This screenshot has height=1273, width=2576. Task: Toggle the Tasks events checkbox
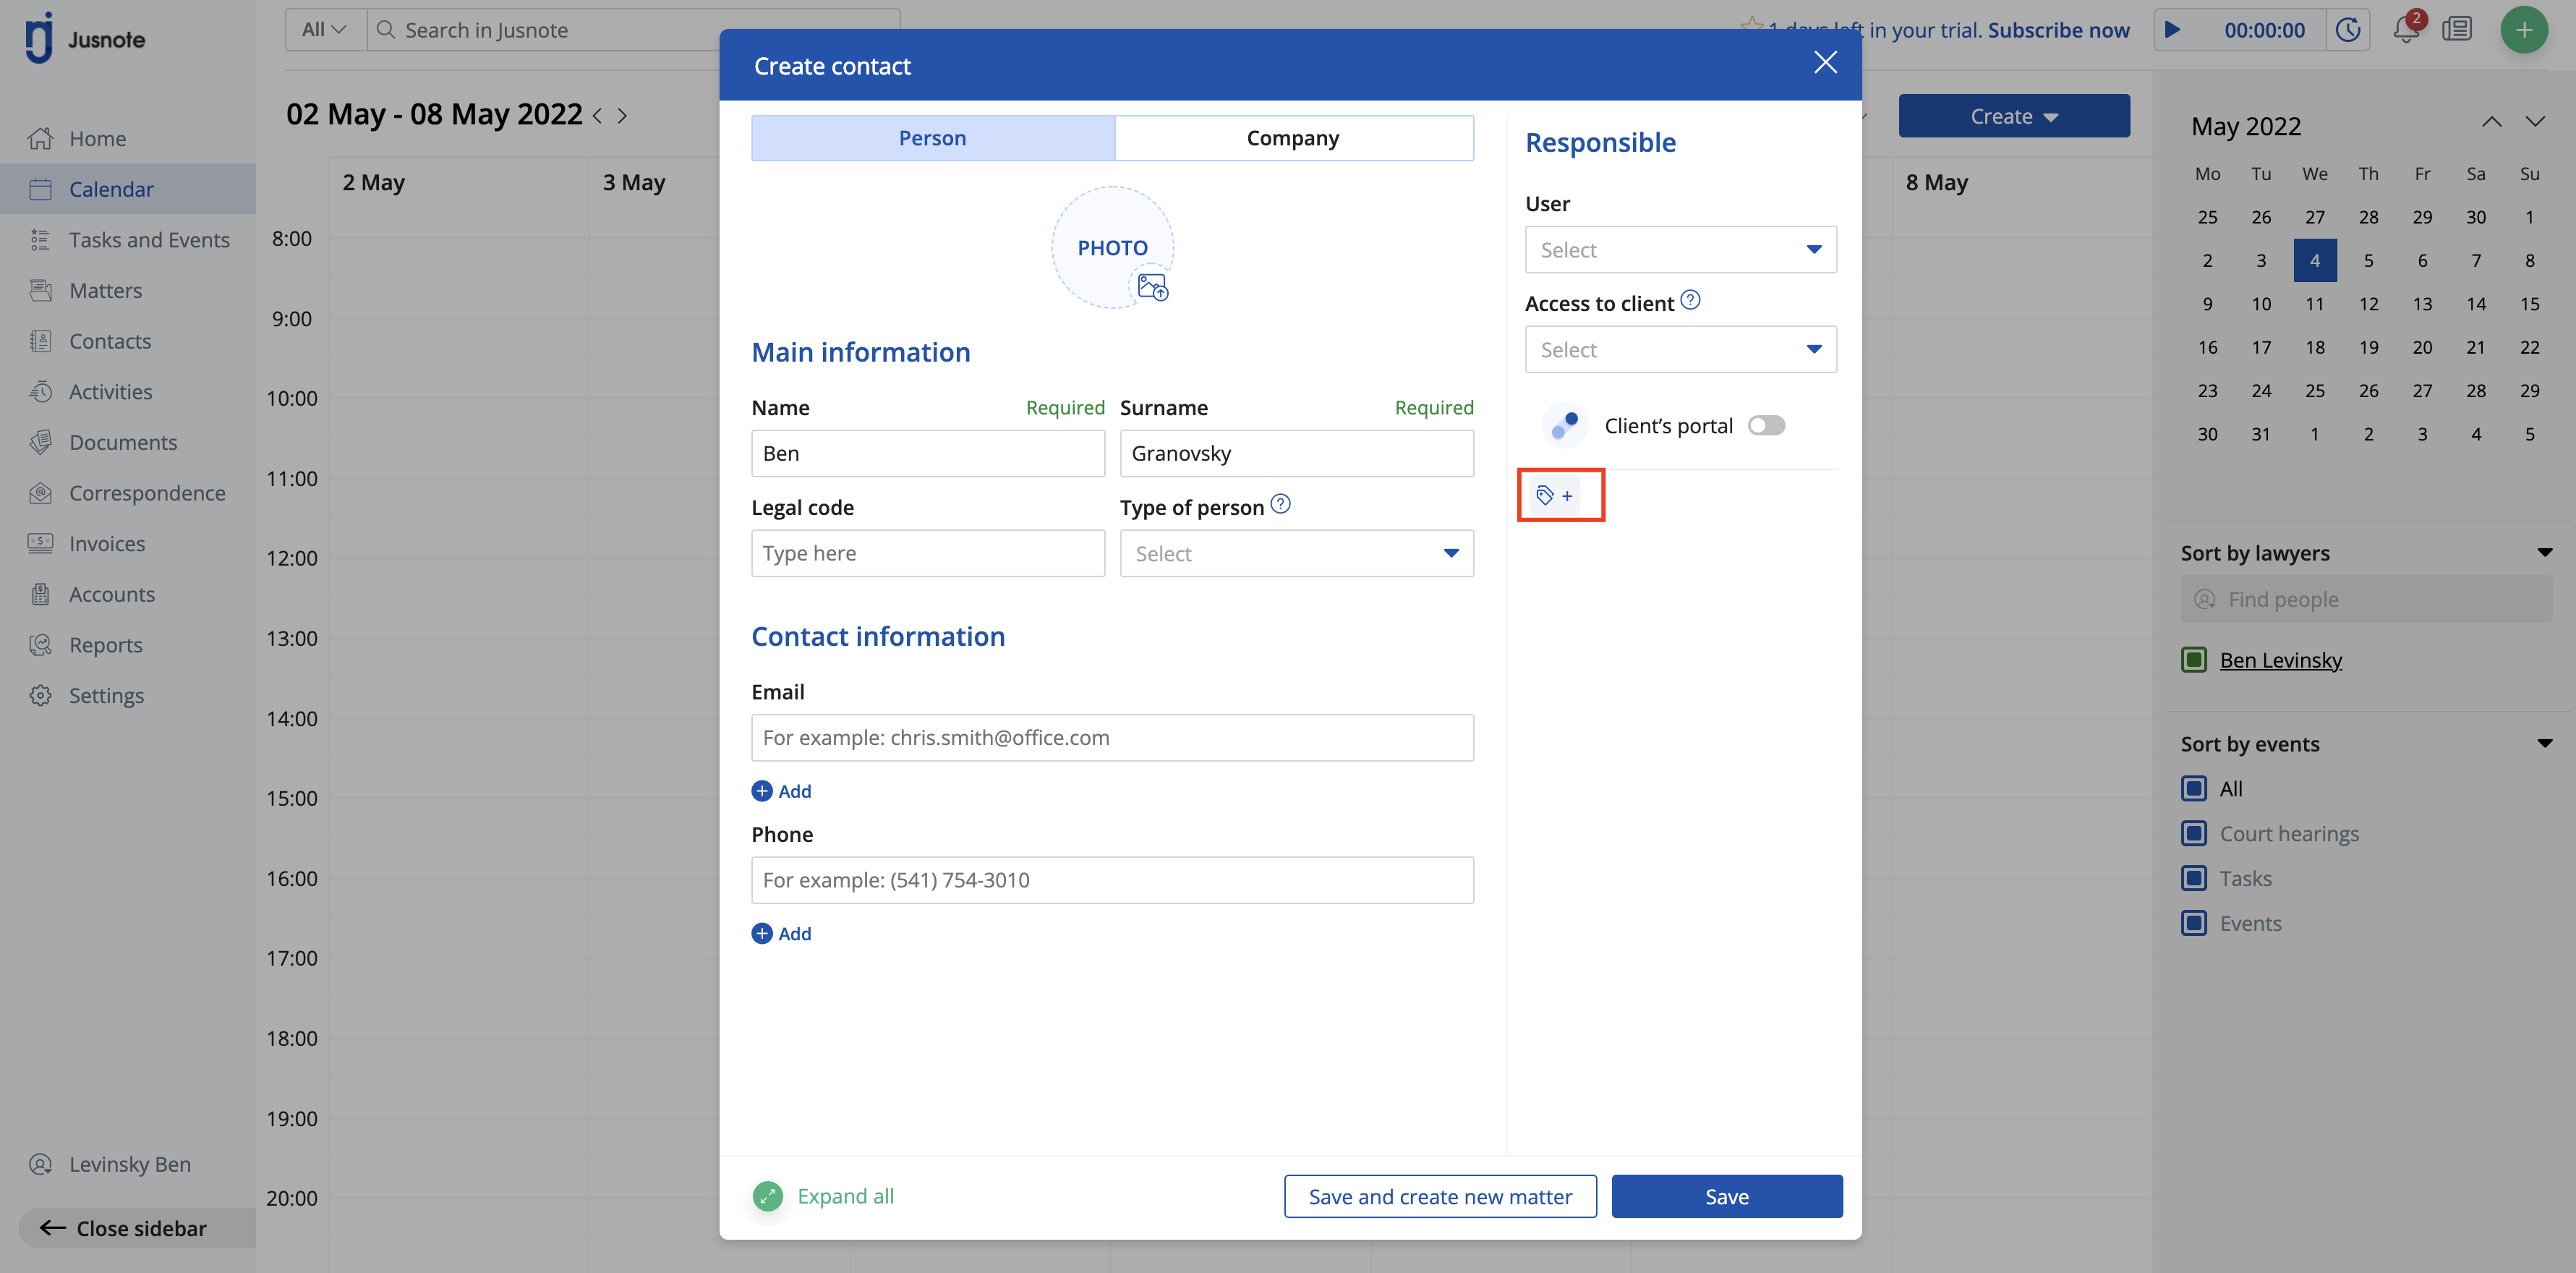click(2194, 878)
